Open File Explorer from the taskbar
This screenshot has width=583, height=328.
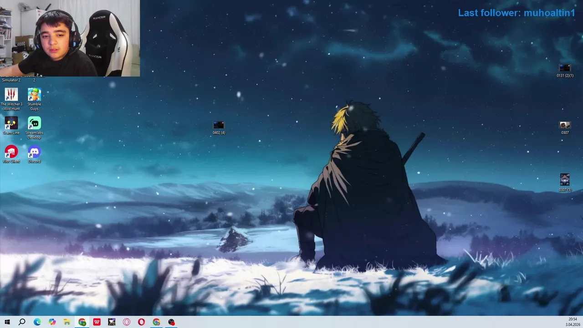[x=67, y=322]
